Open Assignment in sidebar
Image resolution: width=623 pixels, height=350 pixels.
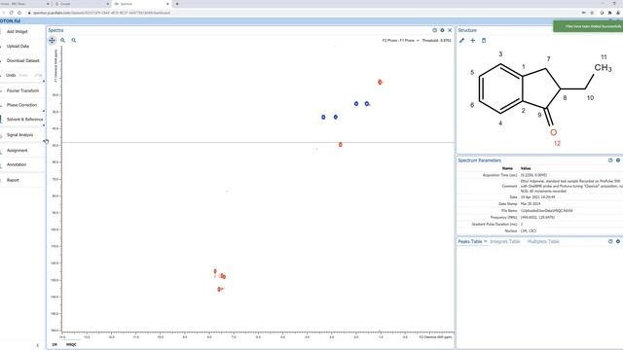tap(18, 151)
